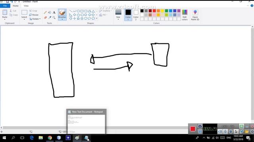Open Task View from taskbar
Viewport: 254px width, 142px height.
[22, 138]
